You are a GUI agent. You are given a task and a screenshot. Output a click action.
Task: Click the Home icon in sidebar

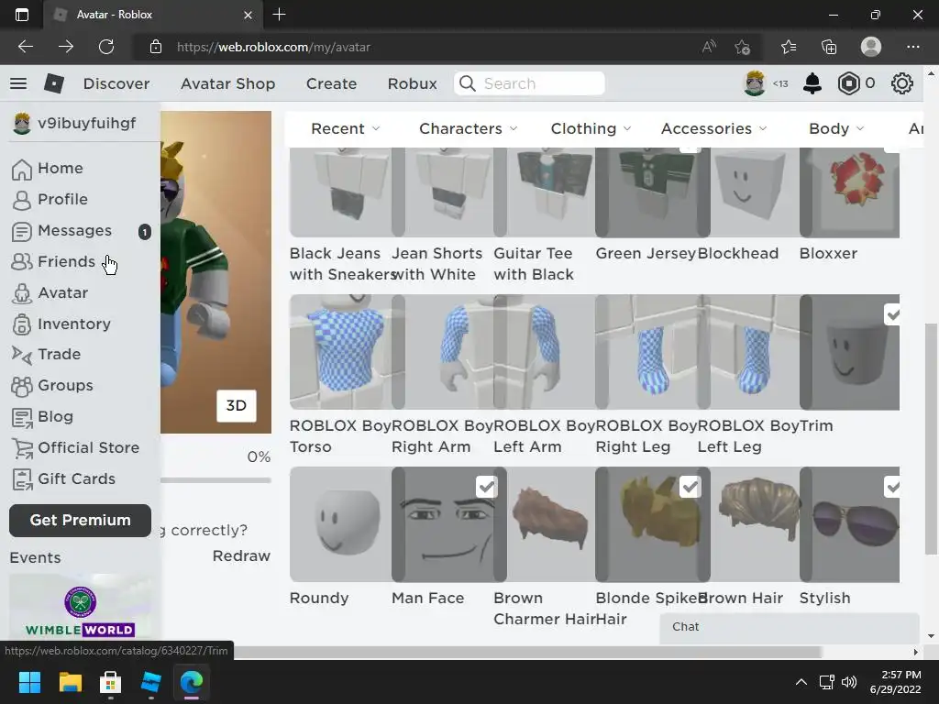(x=22, y=169)
